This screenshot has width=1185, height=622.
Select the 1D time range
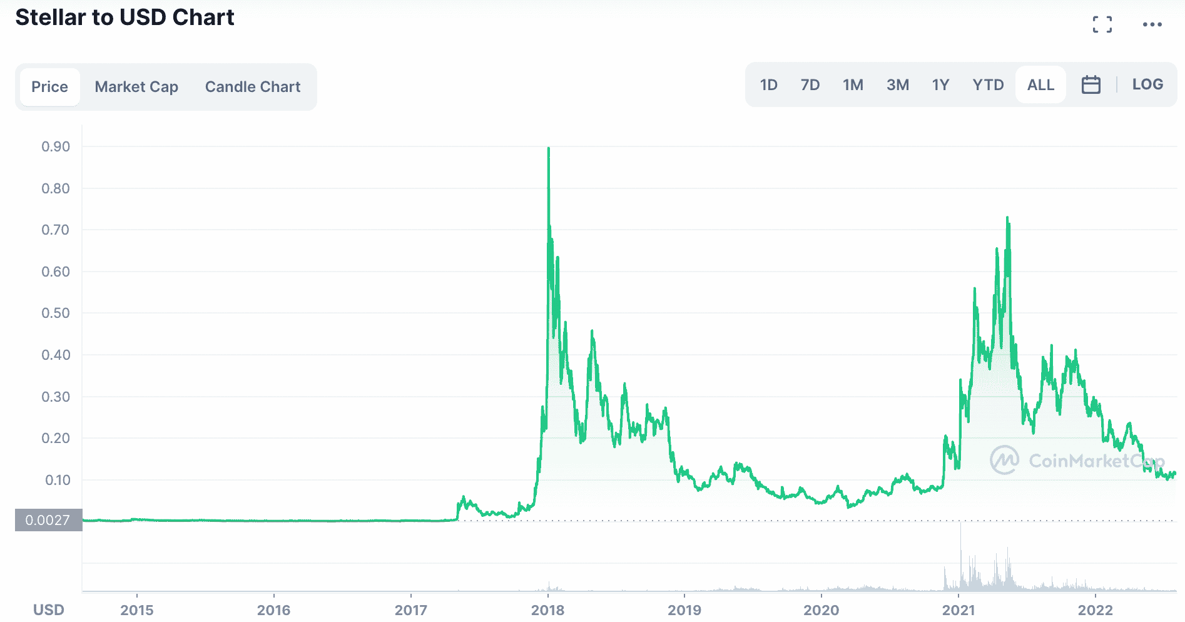[768, 85]
